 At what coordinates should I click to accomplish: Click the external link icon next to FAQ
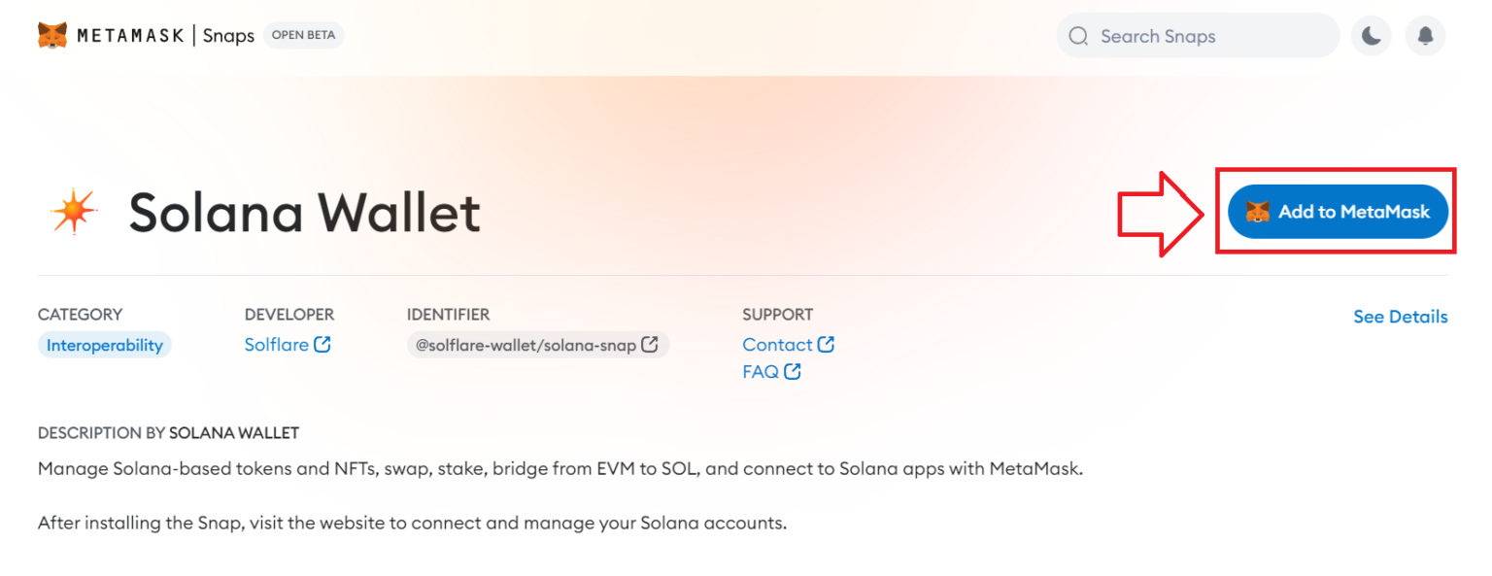[794, 371]
